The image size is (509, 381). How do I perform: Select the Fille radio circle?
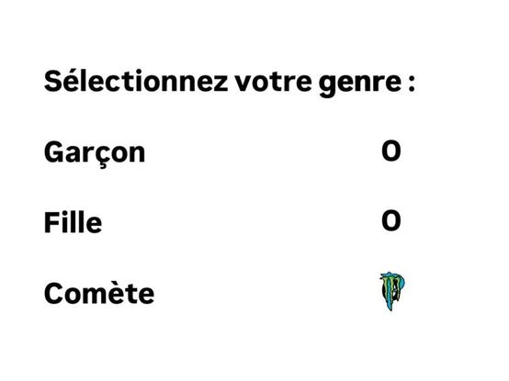(391, 220)
